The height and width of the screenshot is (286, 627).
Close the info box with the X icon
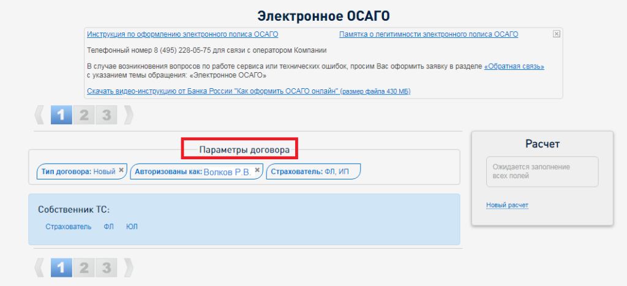point(556,34)
